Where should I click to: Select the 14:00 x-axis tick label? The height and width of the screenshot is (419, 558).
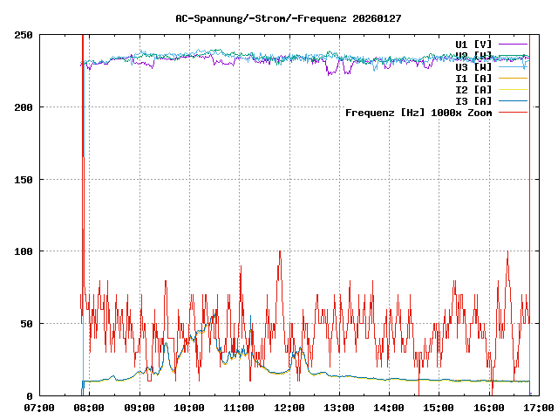click(388, 408)
